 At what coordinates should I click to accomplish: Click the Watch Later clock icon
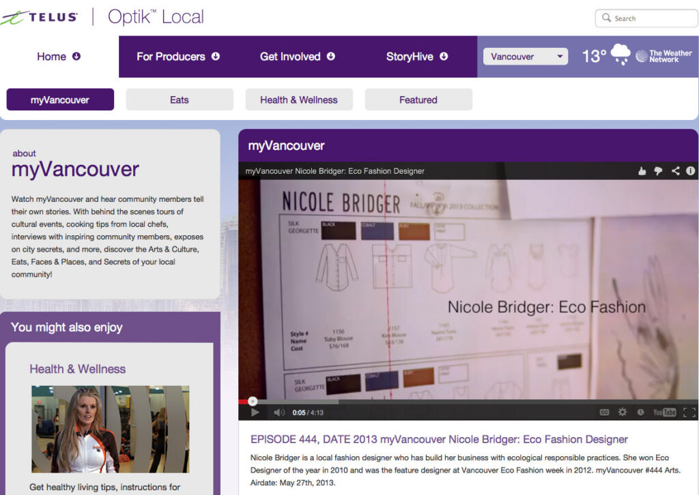point(640,412)
